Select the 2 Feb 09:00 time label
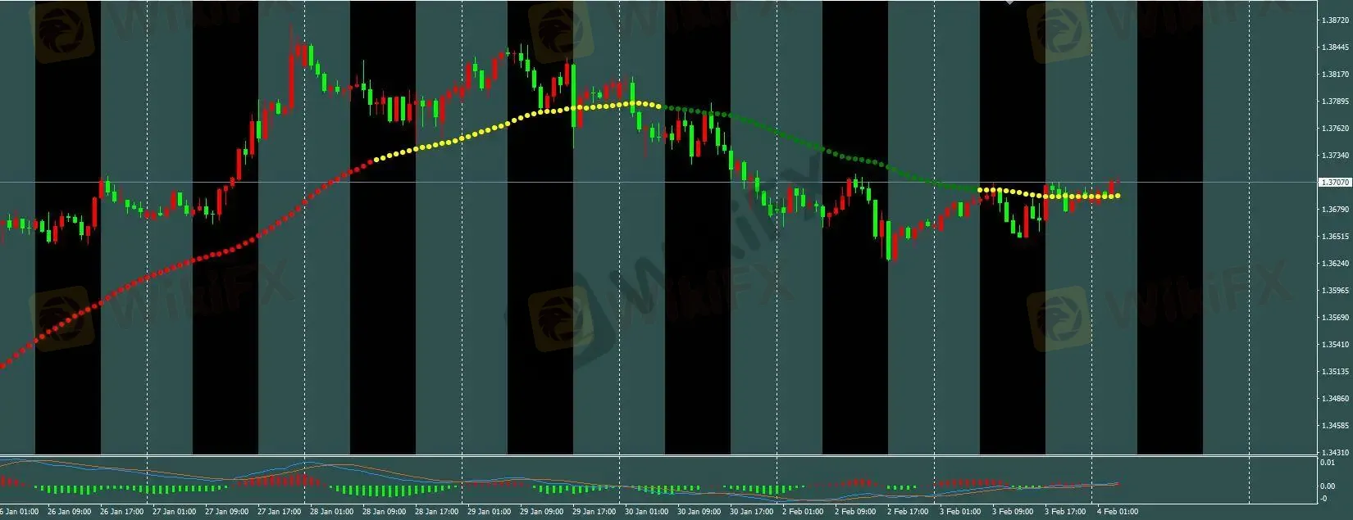This screenshot has height=520, width=1353. [x=854, y=512]
